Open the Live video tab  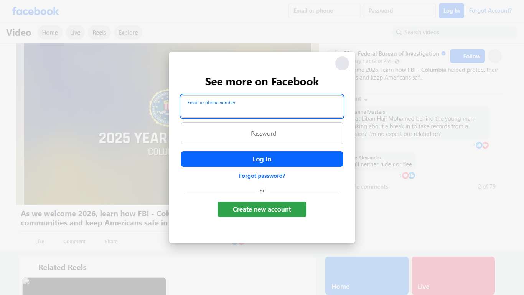75,32
